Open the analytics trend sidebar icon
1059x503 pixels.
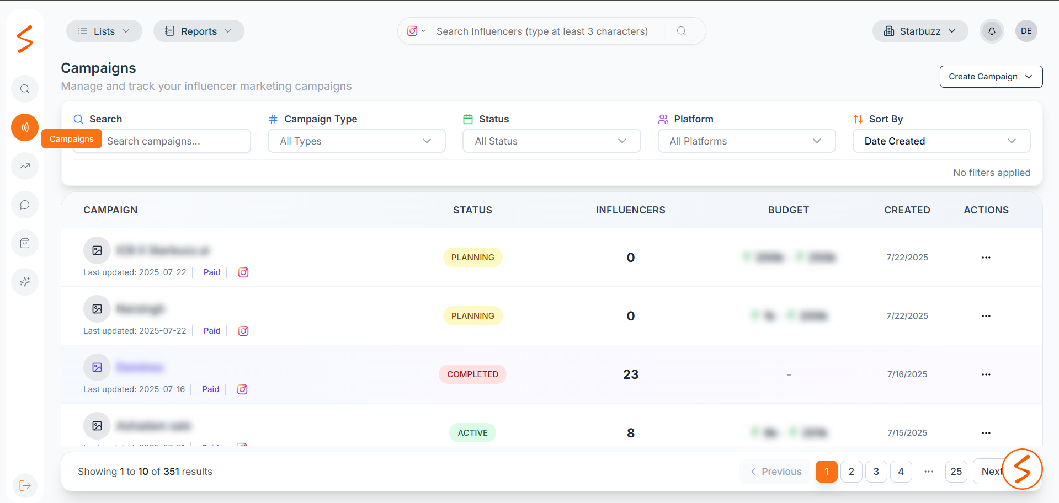tap(25, 166)
